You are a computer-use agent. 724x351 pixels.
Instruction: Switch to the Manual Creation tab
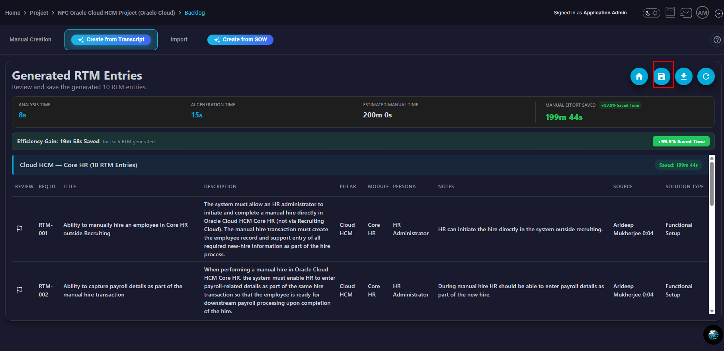point(30,39)
